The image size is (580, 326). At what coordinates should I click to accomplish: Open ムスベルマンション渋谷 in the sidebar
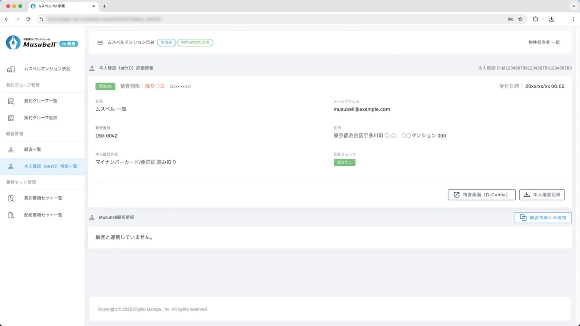(42, 69)
